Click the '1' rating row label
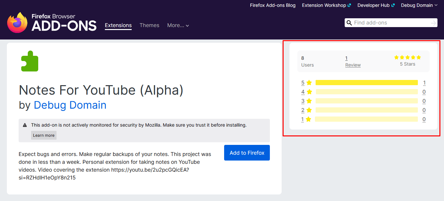 (303, 119)
